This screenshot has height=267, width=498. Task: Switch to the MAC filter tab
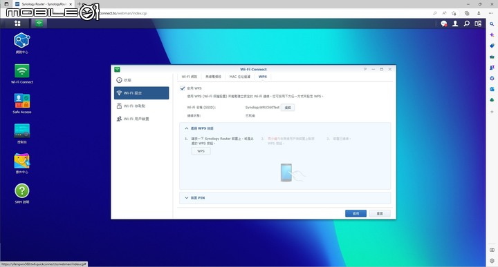point(240,77)
